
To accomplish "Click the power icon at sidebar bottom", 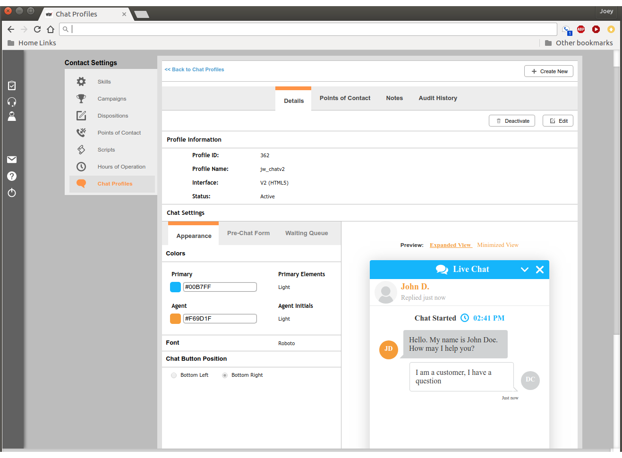I will [12, 192].
